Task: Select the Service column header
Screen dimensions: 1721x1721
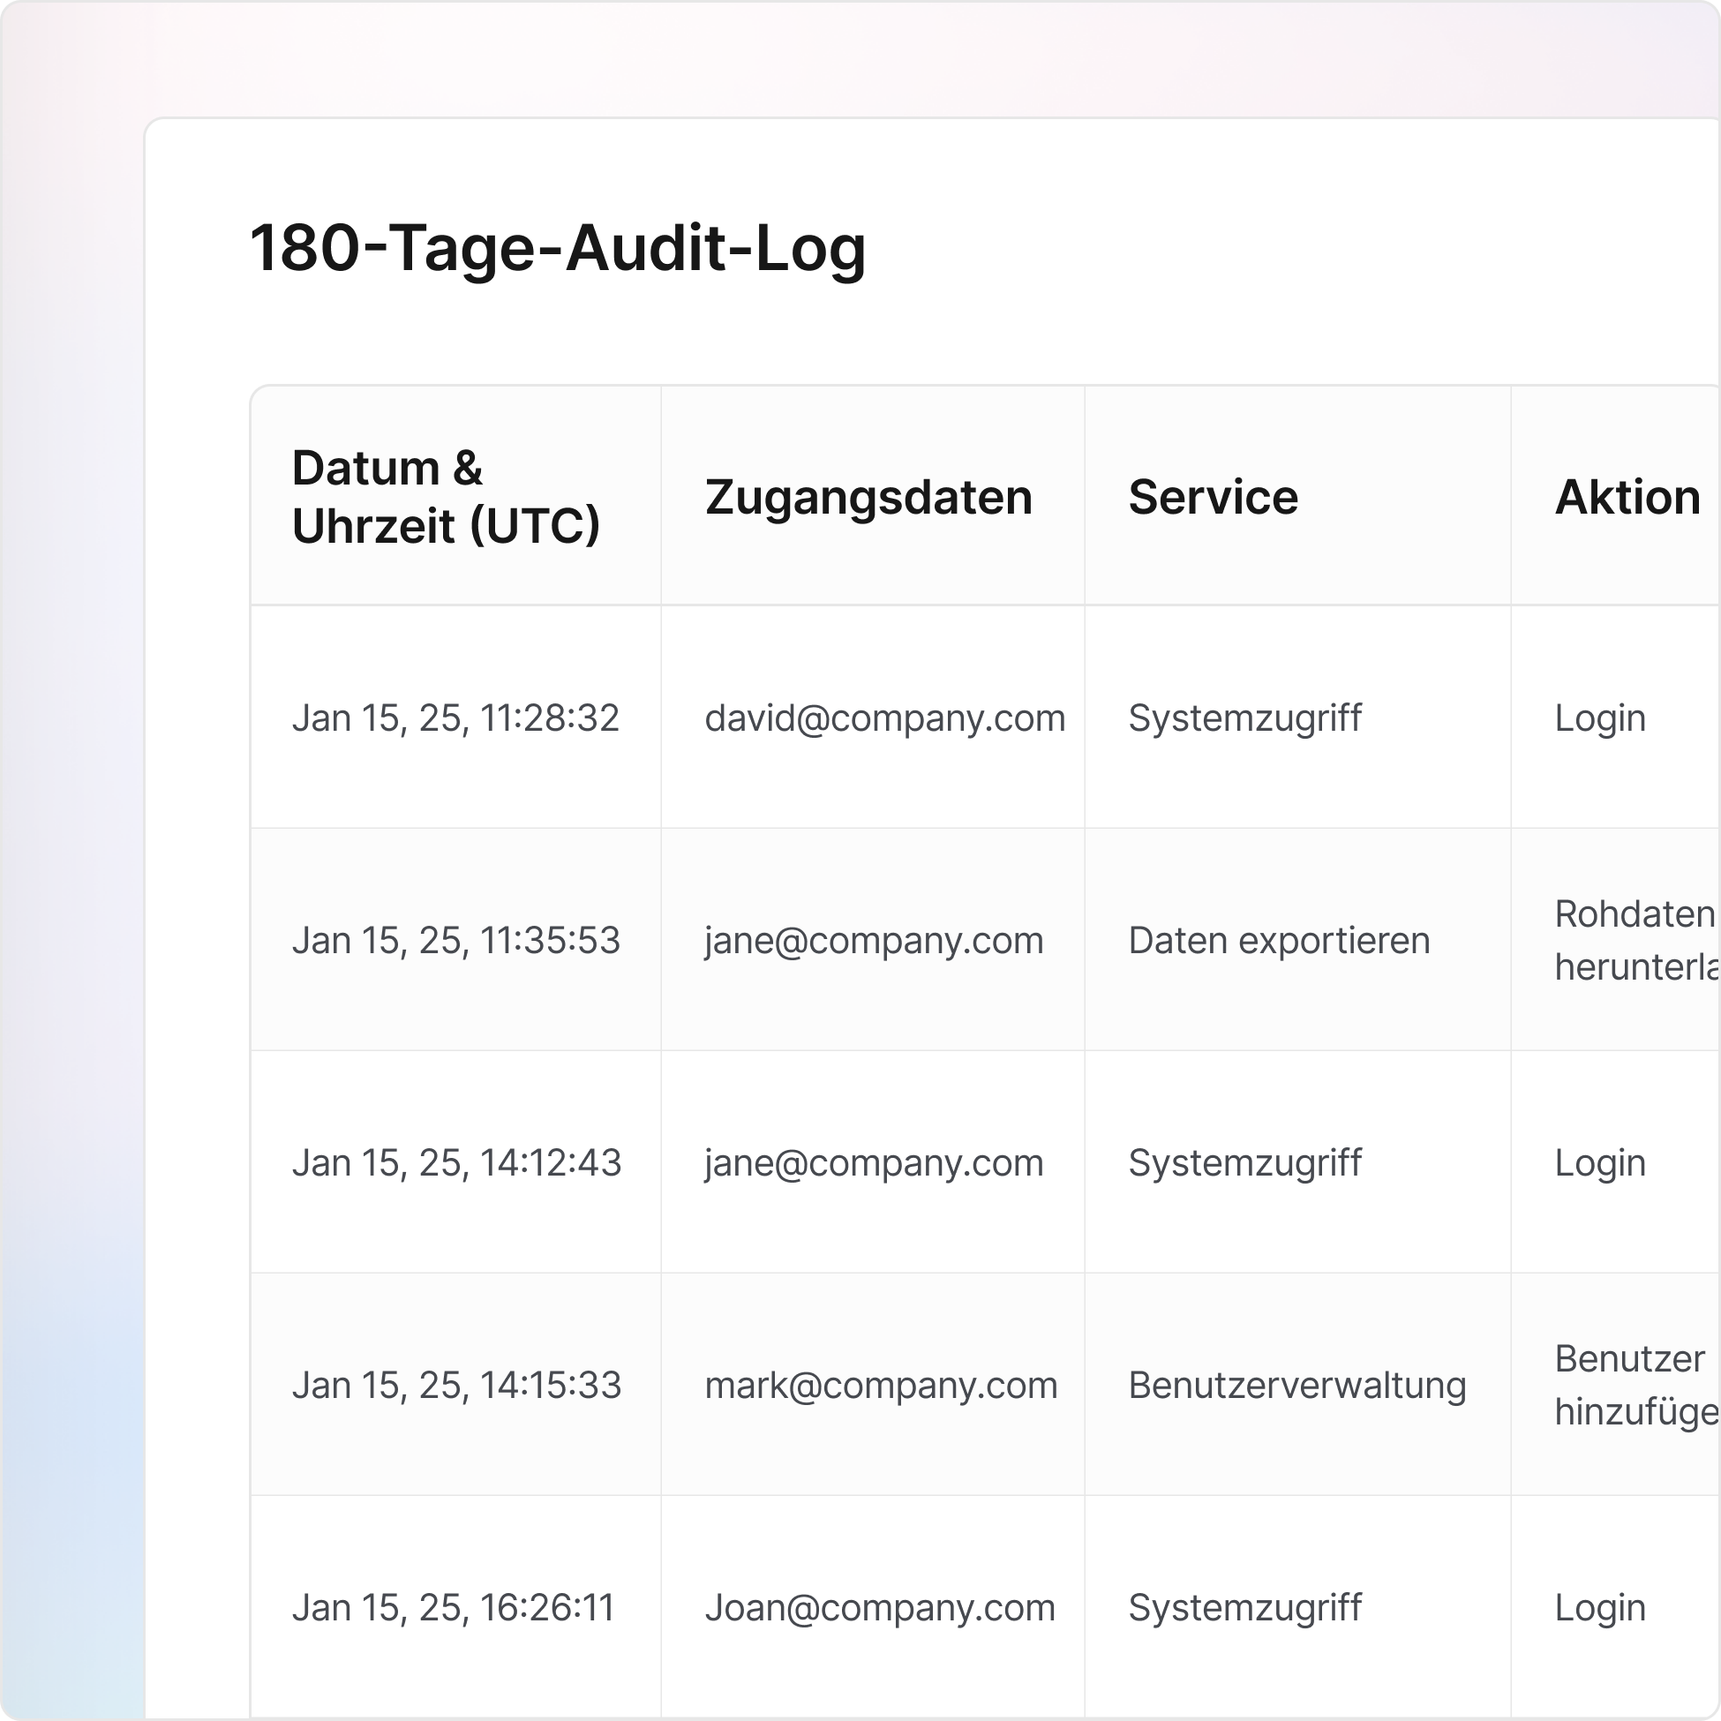Action: [1214, 499]
